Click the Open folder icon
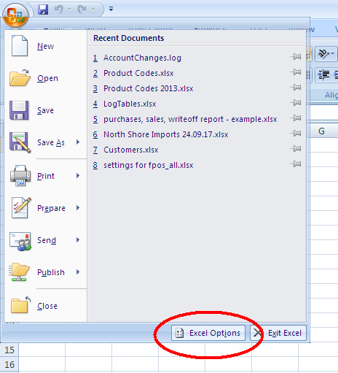The width and height of the screenshot is (338, 373). click(20, 77)
